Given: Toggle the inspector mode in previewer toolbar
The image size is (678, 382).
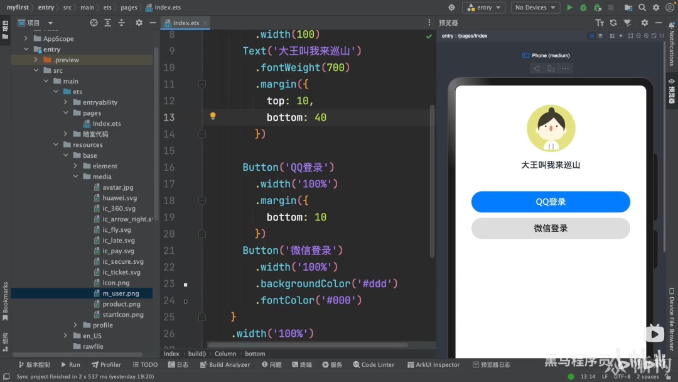Looking at the screenshot, I should (x=591, y=36).
